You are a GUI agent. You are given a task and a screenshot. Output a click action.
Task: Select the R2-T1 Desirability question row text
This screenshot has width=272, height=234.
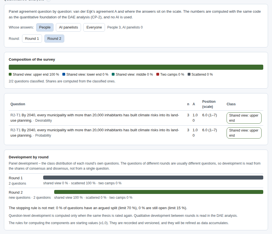95,118
